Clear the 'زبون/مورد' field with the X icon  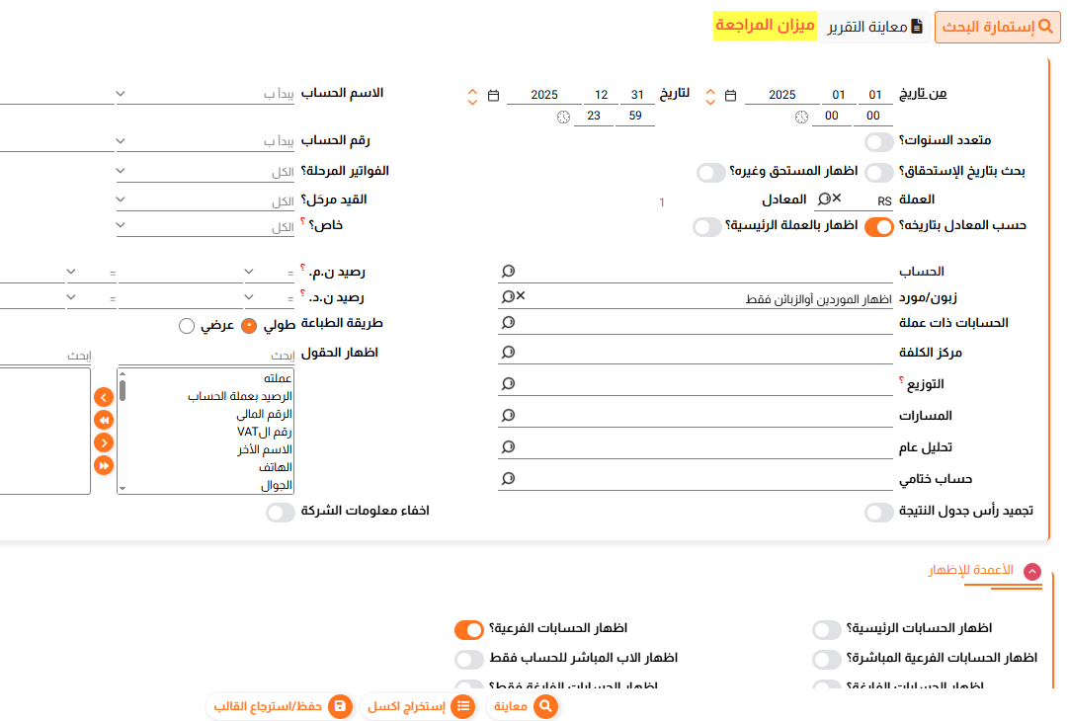(x=521, y=295)
